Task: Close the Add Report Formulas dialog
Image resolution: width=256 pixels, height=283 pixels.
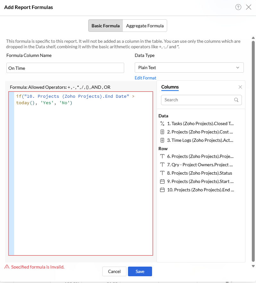Action: 249,7
